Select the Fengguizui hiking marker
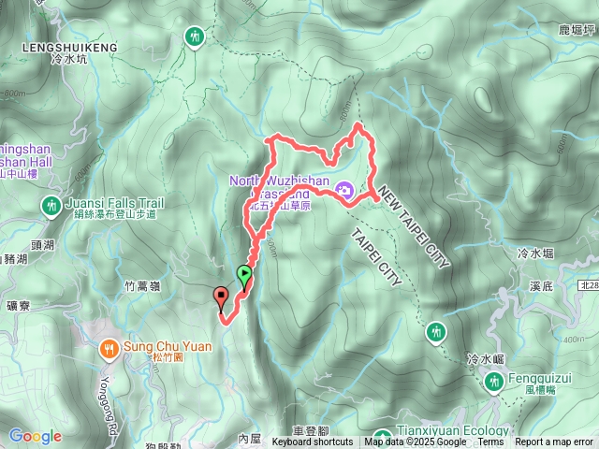 (x=494, y=383)
